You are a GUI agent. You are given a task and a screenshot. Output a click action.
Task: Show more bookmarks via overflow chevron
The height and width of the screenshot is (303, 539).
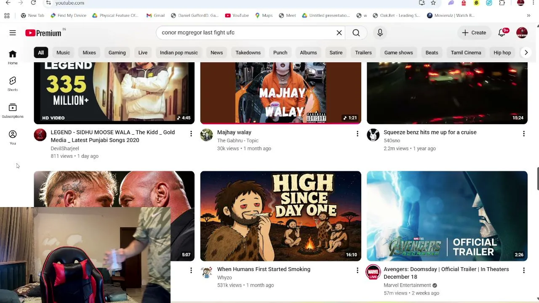click(528, 16)
